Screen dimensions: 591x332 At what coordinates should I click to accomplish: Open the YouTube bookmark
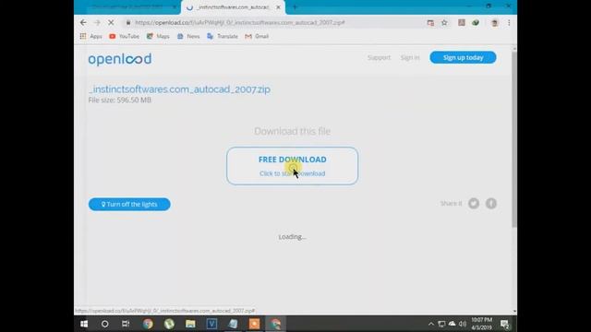click(125, 36)
